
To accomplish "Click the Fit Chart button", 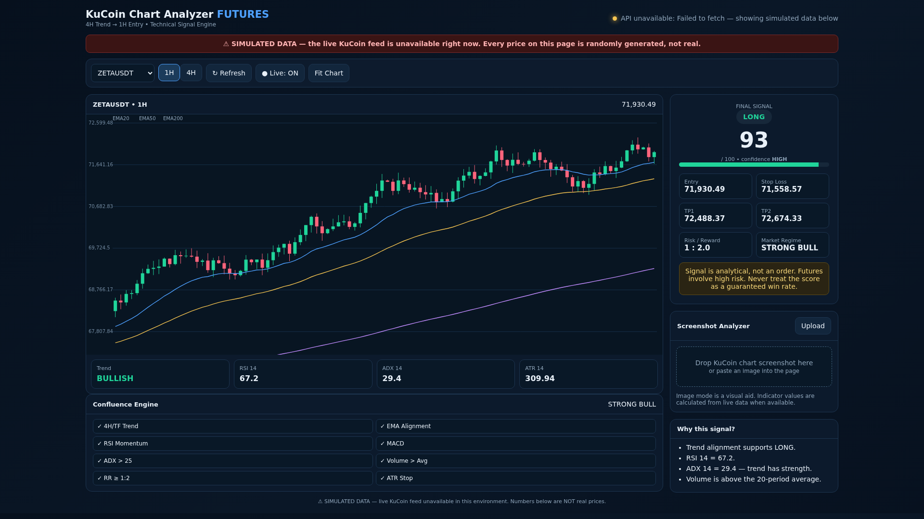I will [x=329, y=73].
